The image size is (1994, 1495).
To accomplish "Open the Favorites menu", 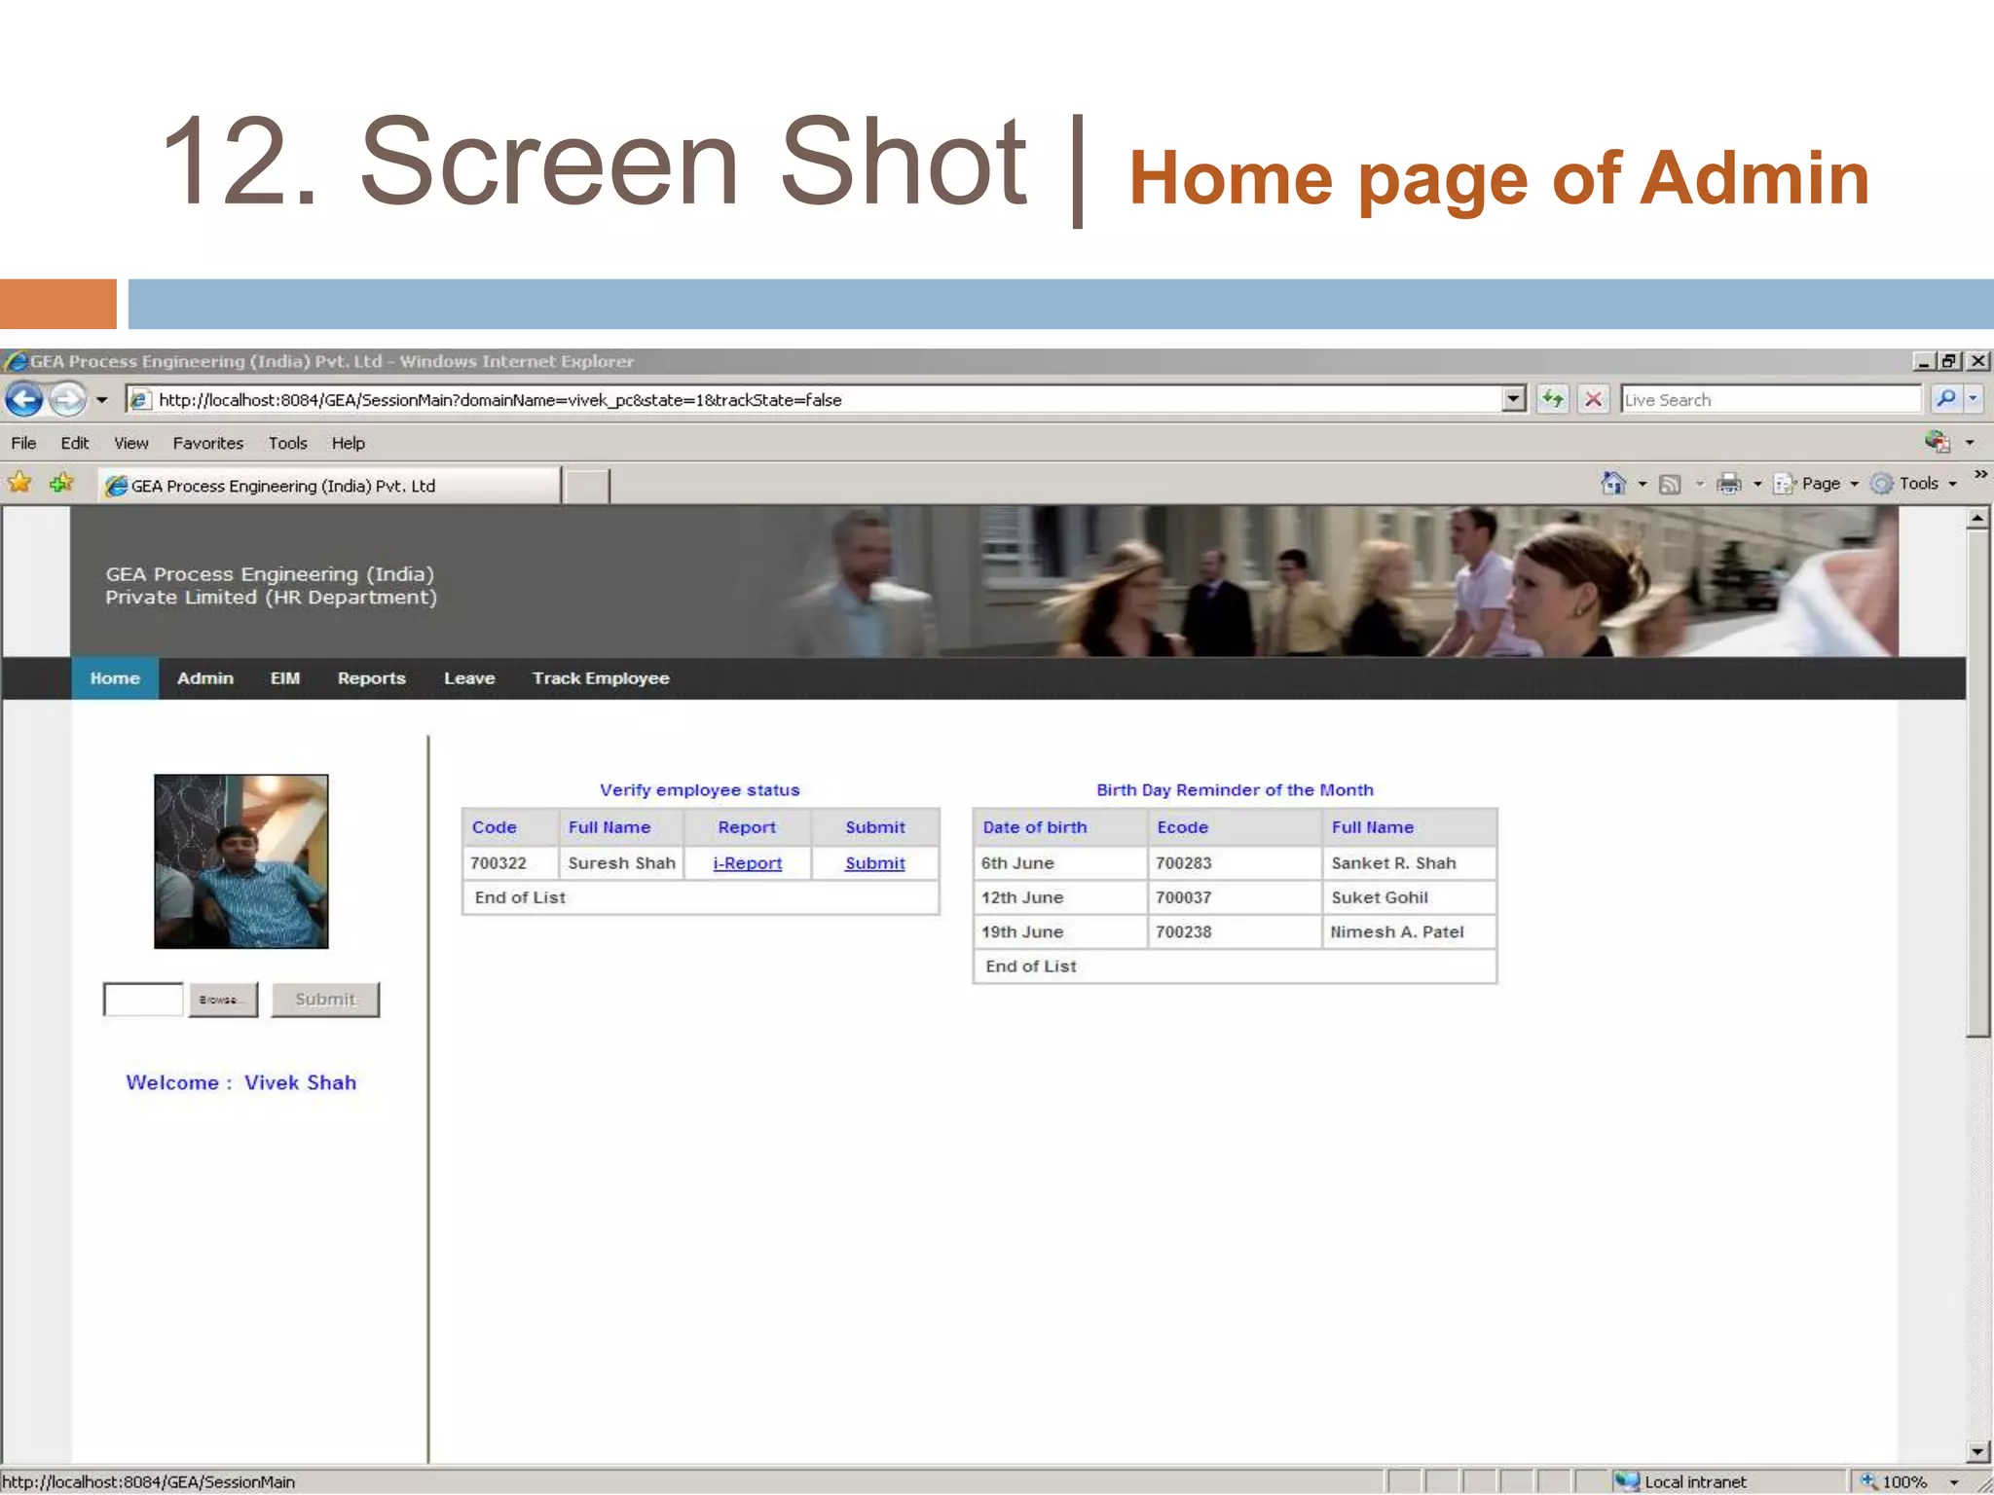I will click(x=207, y=443).
